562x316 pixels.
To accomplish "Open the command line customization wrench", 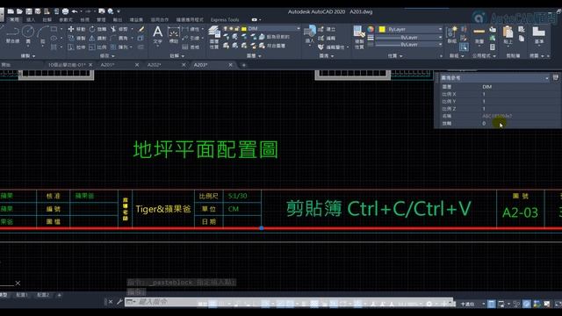I will pyautogui.click(x=119, y=302).
